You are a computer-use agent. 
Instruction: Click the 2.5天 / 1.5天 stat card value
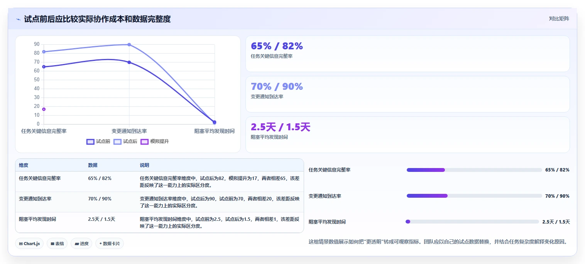(281, 127)
